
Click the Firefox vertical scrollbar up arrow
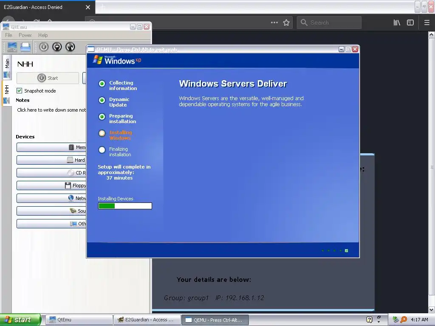pos(432,35)
